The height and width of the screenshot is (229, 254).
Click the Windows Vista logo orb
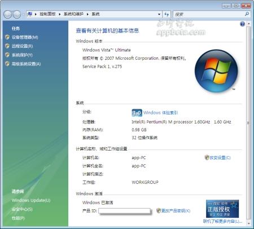(216, 71)
